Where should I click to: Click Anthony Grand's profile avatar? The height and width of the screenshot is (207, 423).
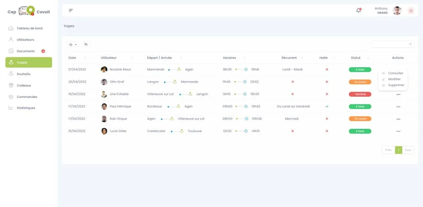click(397, 11)
